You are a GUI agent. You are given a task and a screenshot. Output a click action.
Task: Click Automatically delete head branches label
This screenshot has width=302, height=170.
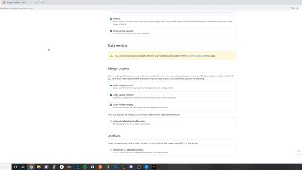tap(129, 121)
